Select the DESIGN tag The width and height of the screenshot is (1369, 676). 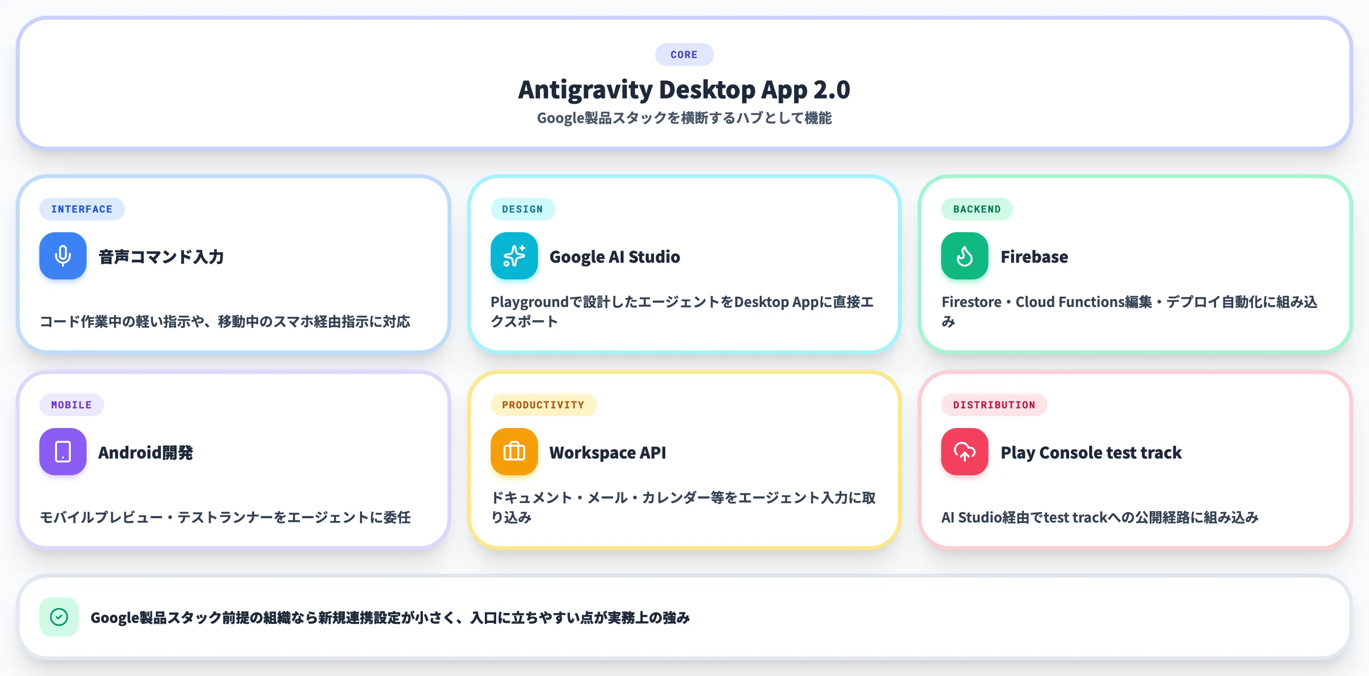click(x=522, y=209)
